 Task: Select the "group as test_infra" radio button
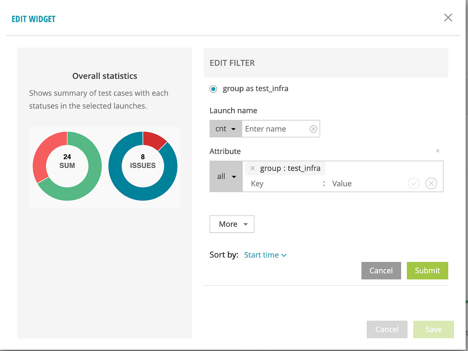pyautogui.click(x=213, y=89)
